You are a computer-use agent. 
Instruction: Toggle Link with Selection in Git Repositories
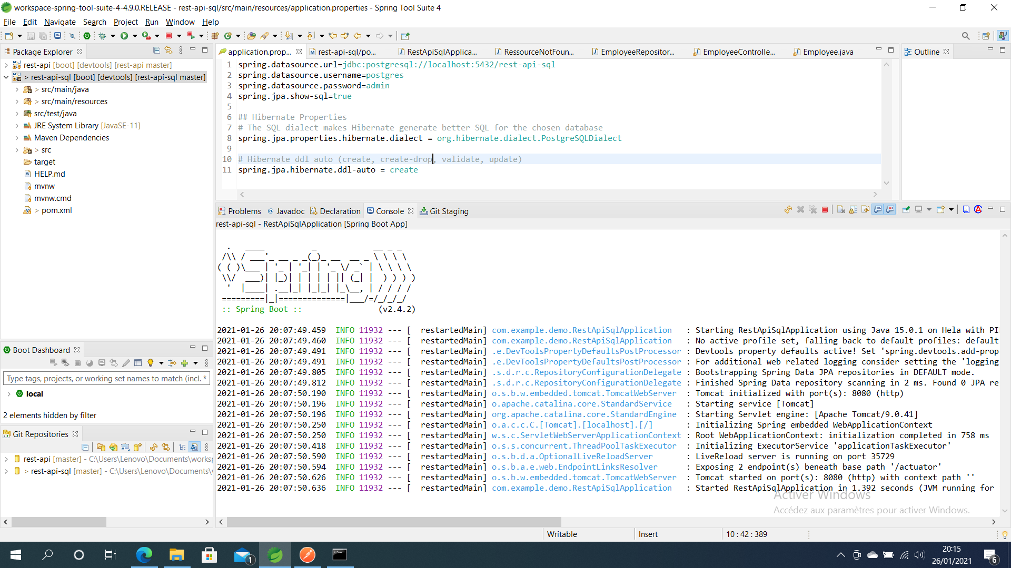(x=166, y=447)
